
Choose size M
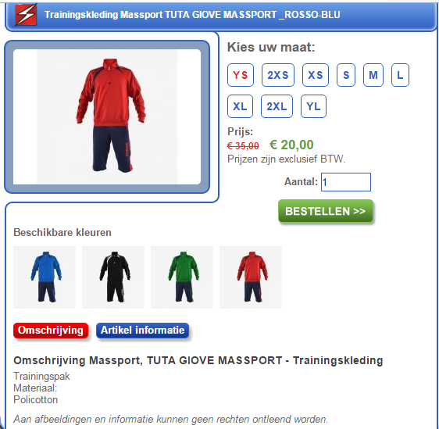(373, 75)
